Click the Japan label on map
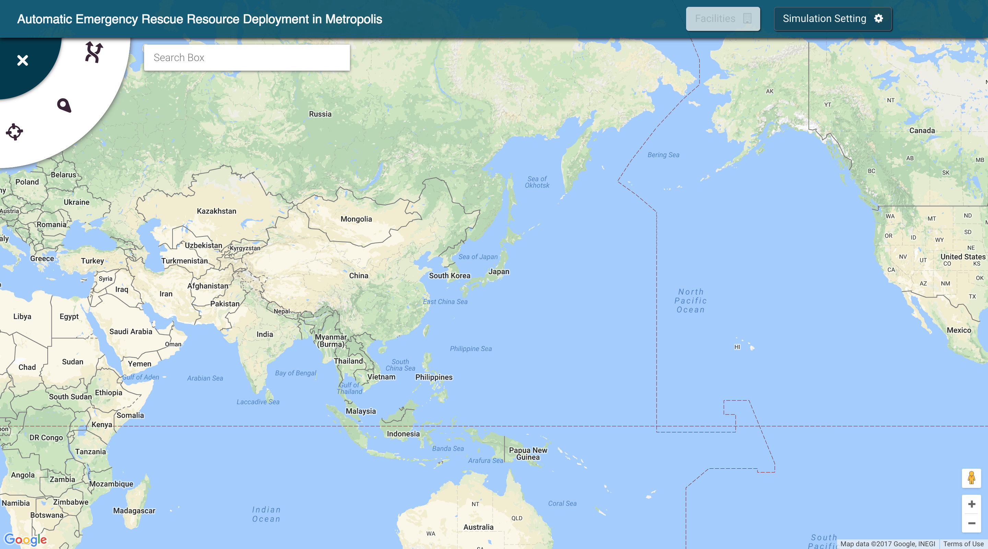 (x=498, y=272)
